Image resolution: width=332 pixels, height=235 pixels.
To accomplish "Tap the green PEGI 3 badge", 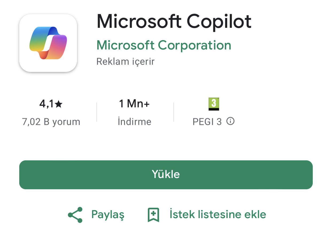I will point(214,104).
